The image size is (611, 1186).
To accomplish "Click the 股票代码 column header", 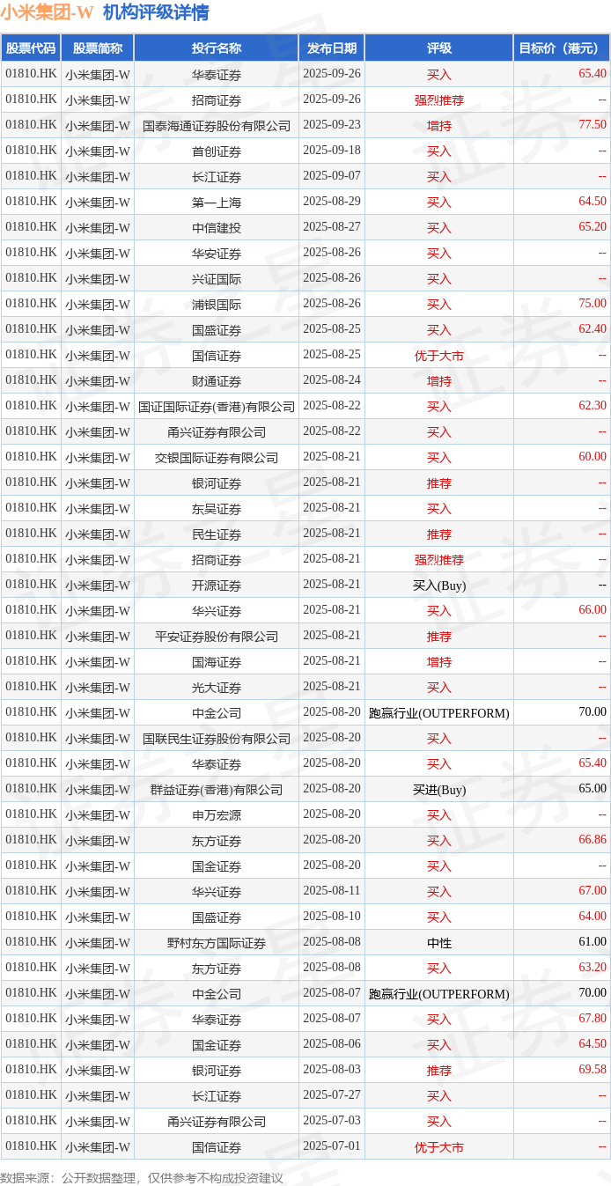I will [31, 48].
